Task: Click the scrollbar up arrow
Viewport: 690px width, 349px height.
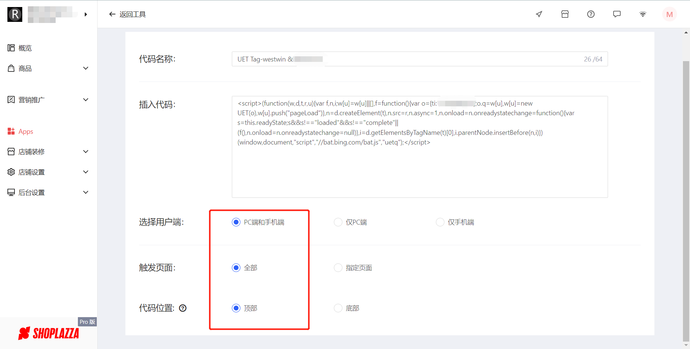Action: 686,33
